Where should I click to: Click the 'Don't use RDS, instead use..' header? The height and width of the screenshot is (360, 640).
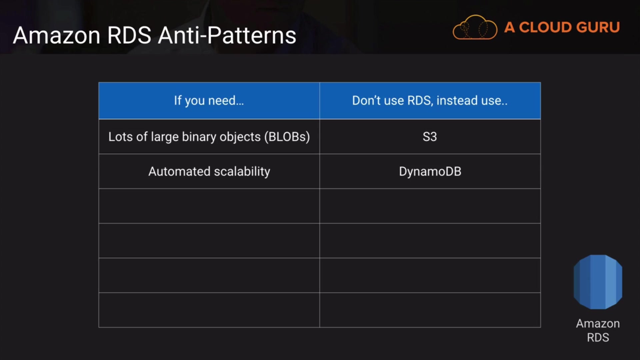tap(430, 100)
